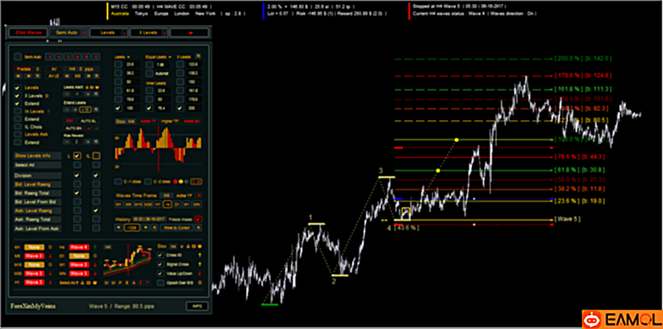Click the History forward arrow icon
This screenshot has width=663, height=329.
pos(147,227)
